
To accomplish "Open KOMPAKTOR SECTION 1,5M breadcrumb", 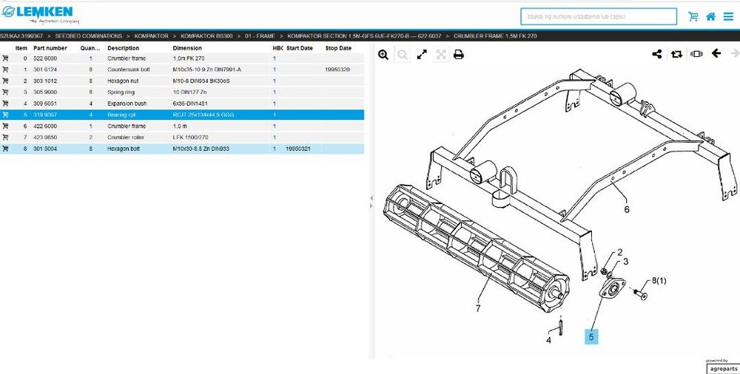I will click(364, 35).
